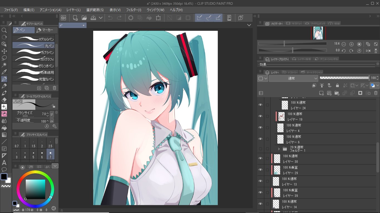Toggle lock checkbox beside レイヤー 24
380x213 pixels.
[267, 105]
